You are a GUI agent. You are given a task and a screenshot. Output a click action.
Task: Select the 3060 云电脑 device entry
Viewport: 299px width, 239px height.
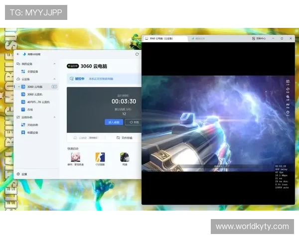click(x=35, y=87)
